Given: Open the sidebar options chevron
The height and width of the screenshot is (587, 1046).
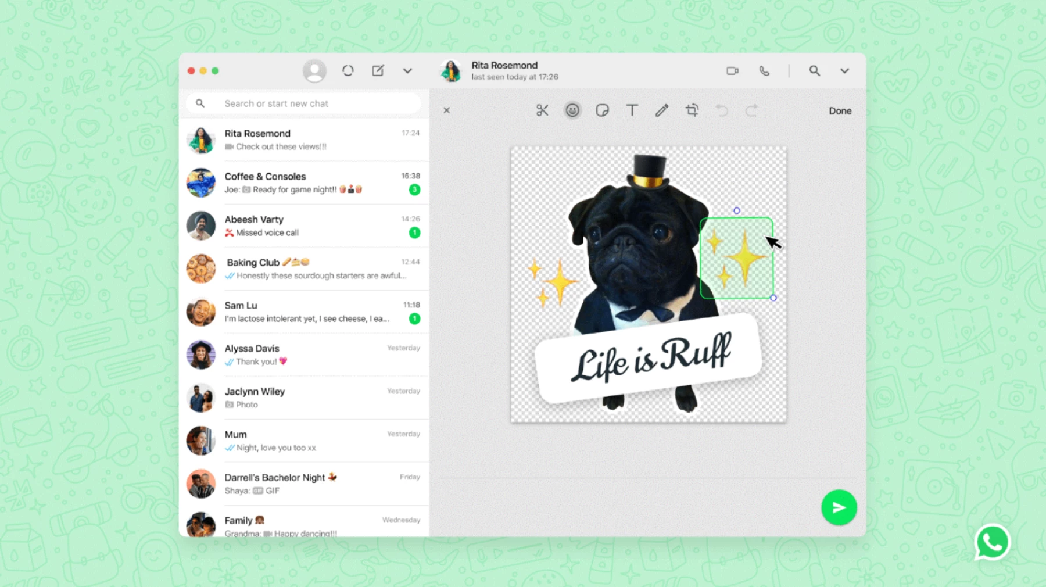Looking at the screenshot, I should click(407, 70).
